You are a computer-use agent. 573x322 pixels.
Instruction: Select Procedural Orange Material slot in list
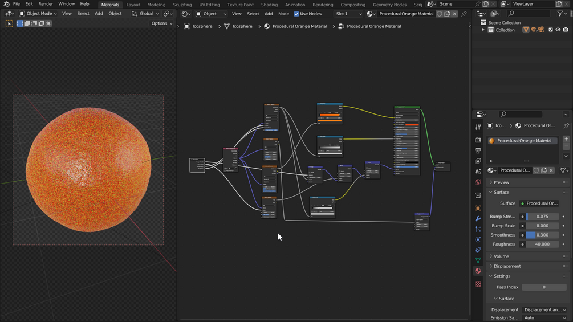pyautogui.click(x=523, y=141)
